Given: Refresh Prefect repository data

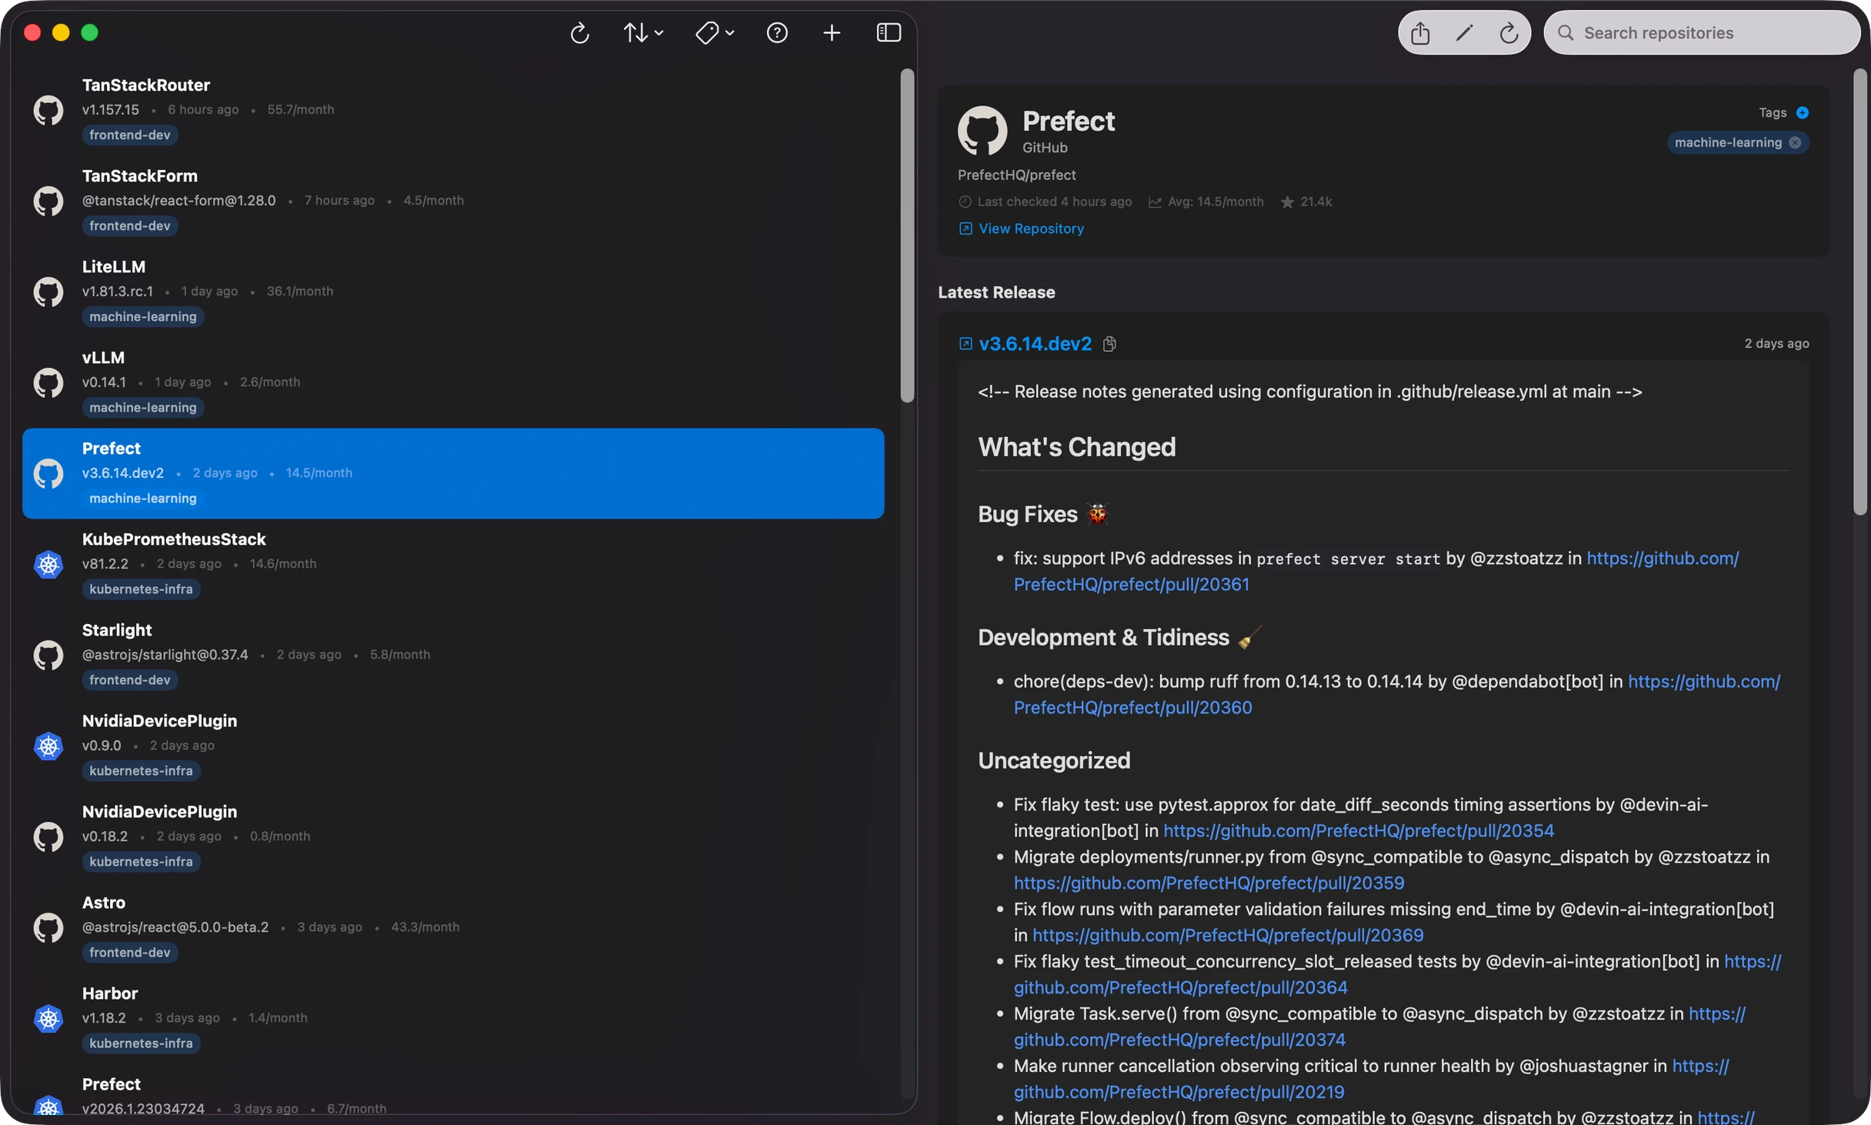Looking at the screenshot, I should pyautogui.click(x=1509, y=32).
